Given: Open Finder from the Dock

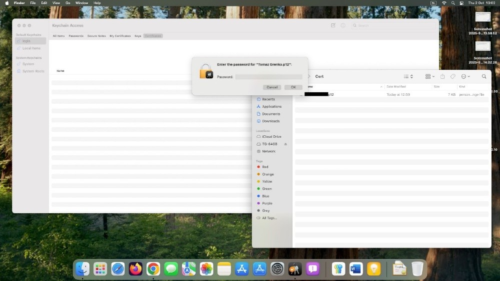Looking at the screenshot, I should click(82, 269).
